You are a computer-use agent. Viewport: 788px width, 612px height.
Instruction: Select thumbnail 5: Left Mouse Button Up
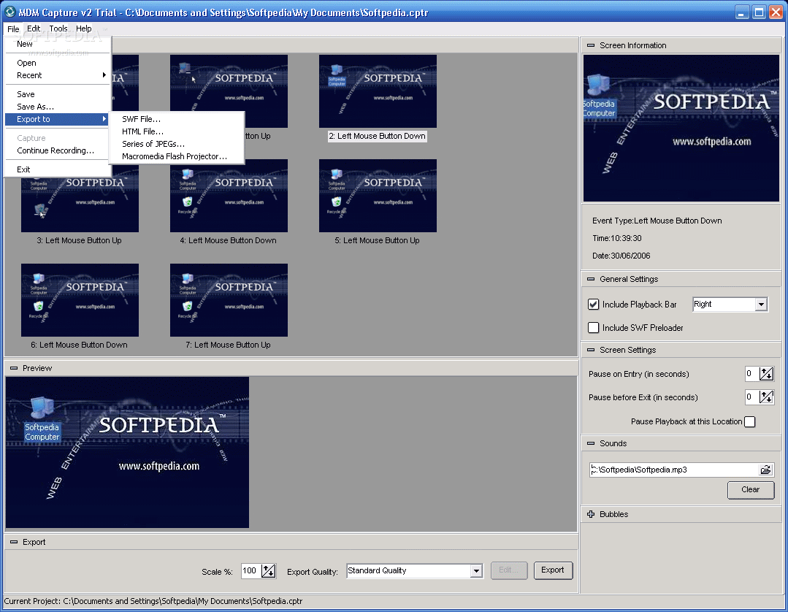click(x=378, y=196)
